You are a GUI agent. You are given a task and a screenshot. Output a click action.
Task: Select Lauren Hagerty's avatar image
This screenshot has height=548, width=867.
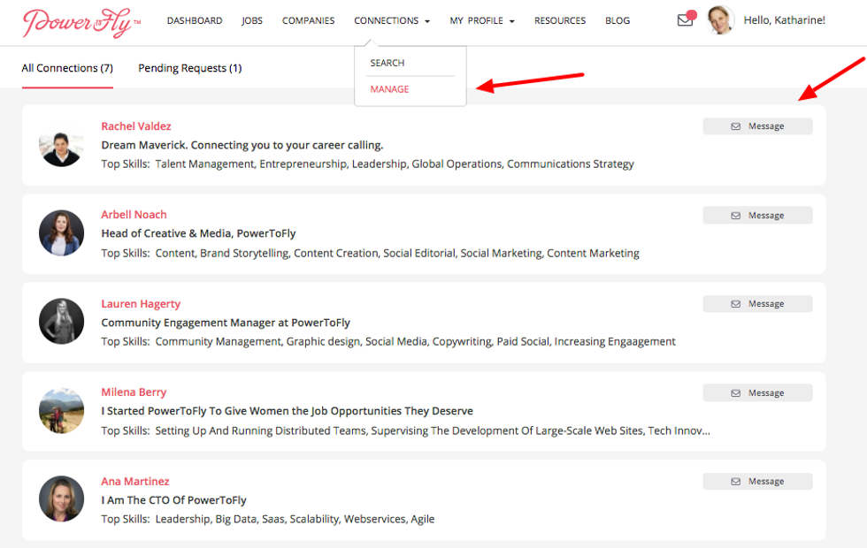[x=61, y=322]
